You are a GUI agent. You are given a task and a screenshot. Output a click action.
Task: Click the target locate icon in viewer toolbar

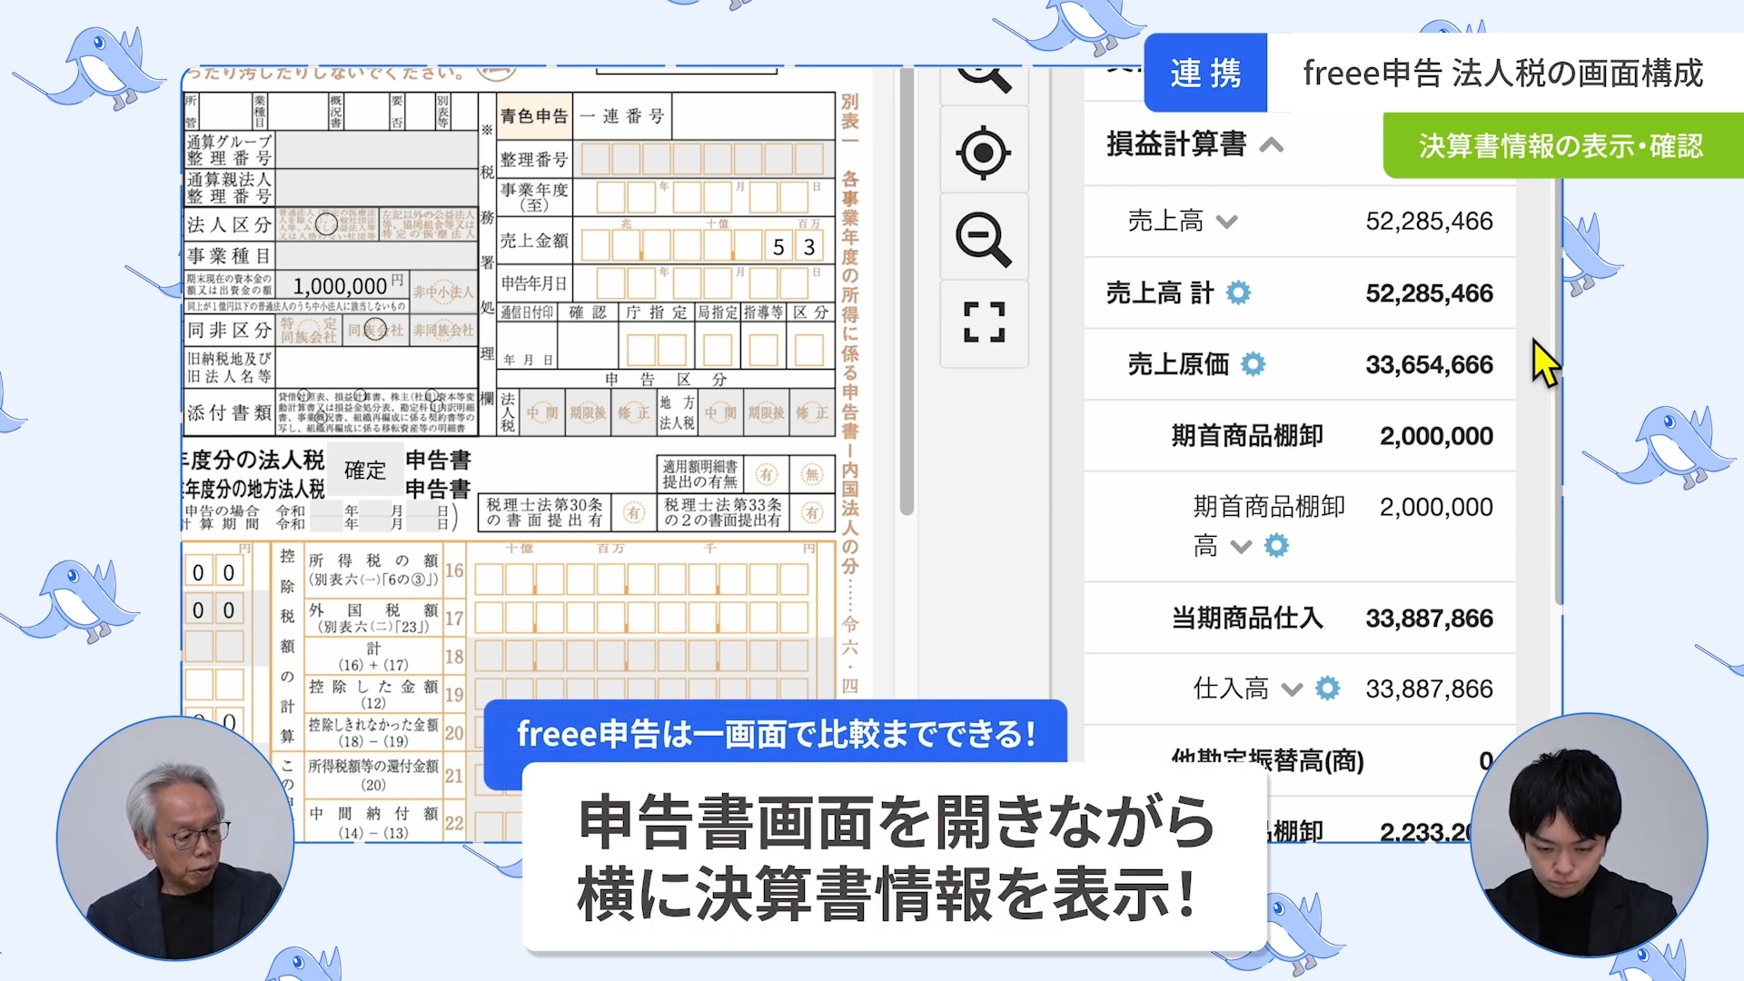click(x=984, y=153)
